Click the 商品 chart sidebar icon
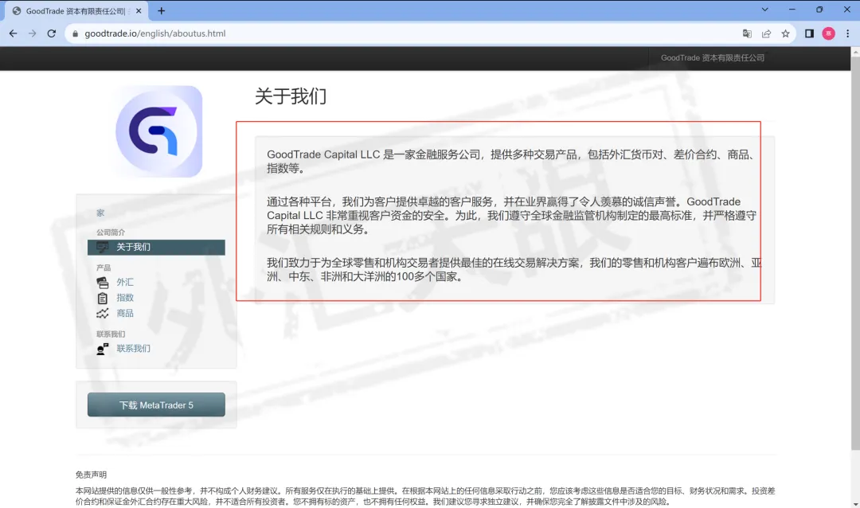Image resolution: width=860 pixels, height=508 pixels. (x=103, y=313)
